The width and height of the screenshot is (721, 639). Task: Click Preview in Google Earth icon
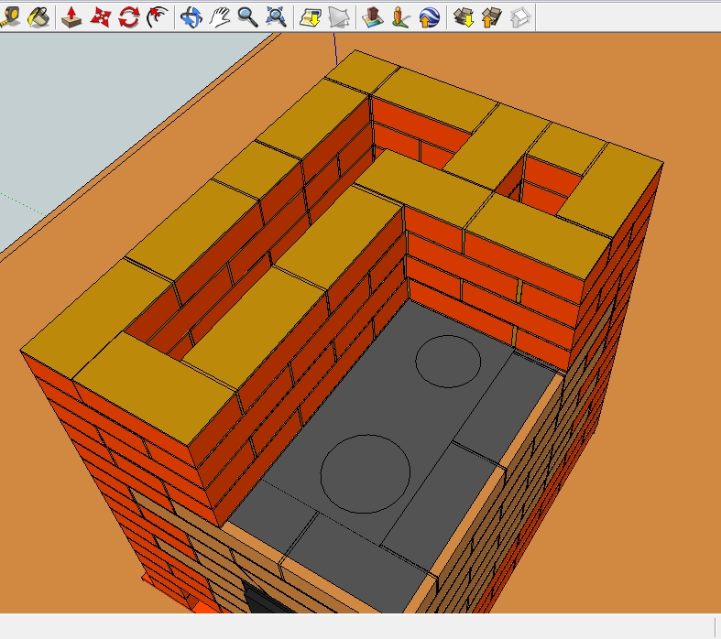click(x=428, y=16)
